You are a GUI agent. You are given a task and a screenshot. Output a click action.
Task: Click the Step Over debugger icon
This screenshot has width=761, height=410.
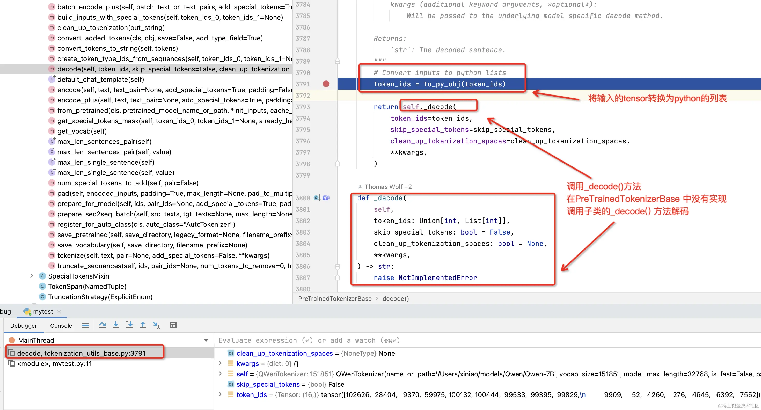tap(102, 325)
